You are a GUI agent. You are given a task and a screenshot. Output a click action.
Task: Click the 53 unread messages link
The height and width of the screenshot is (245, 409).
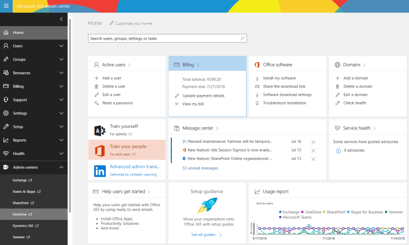(x=200, y=168)
